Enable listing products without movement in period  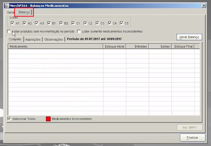[9, 31]
